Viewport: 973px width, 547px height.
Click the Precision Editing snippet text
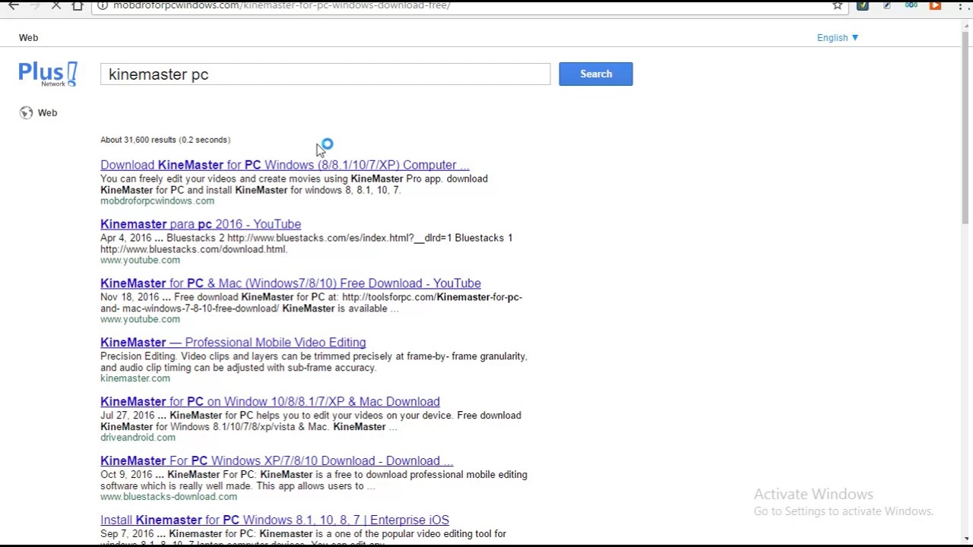pyautogui.click(x=313, y=362)
